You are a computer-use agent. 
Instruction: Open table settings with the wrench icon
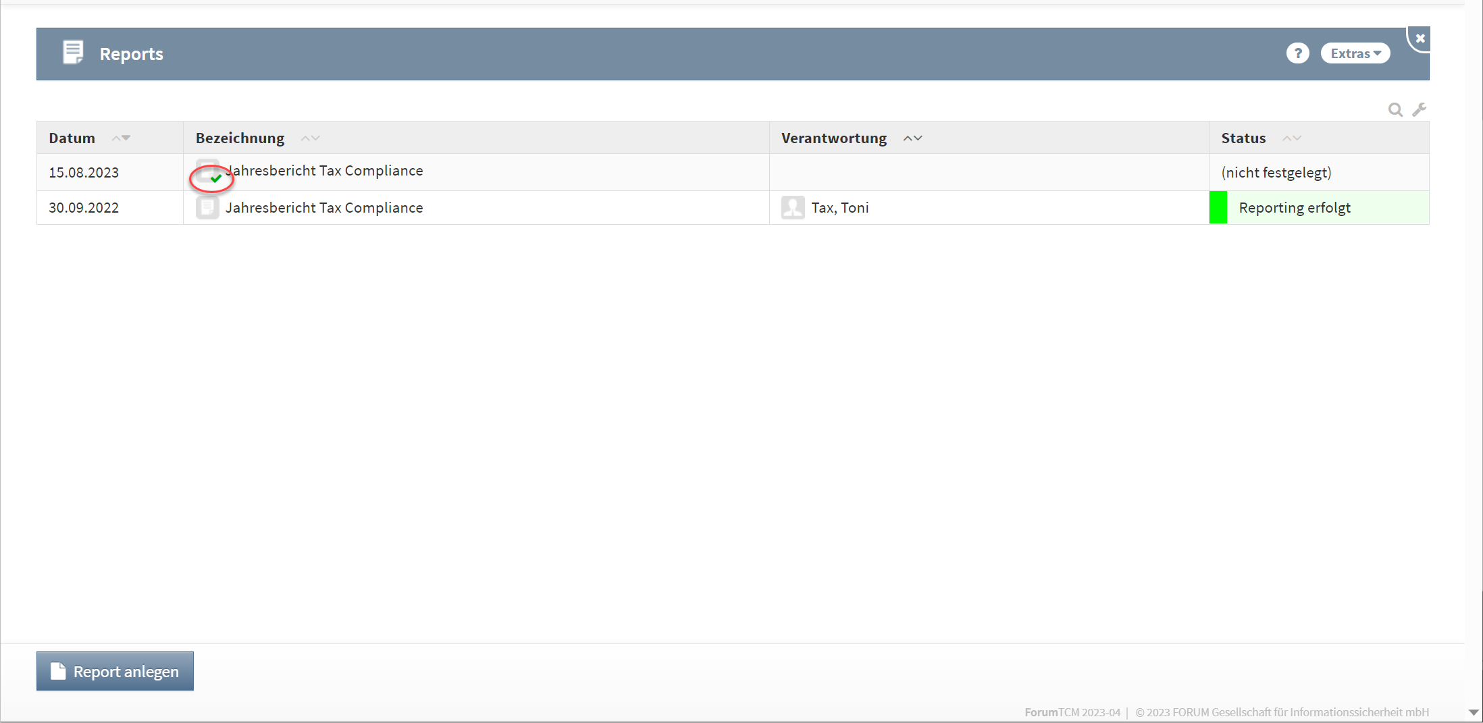(x=1420, y=109)
